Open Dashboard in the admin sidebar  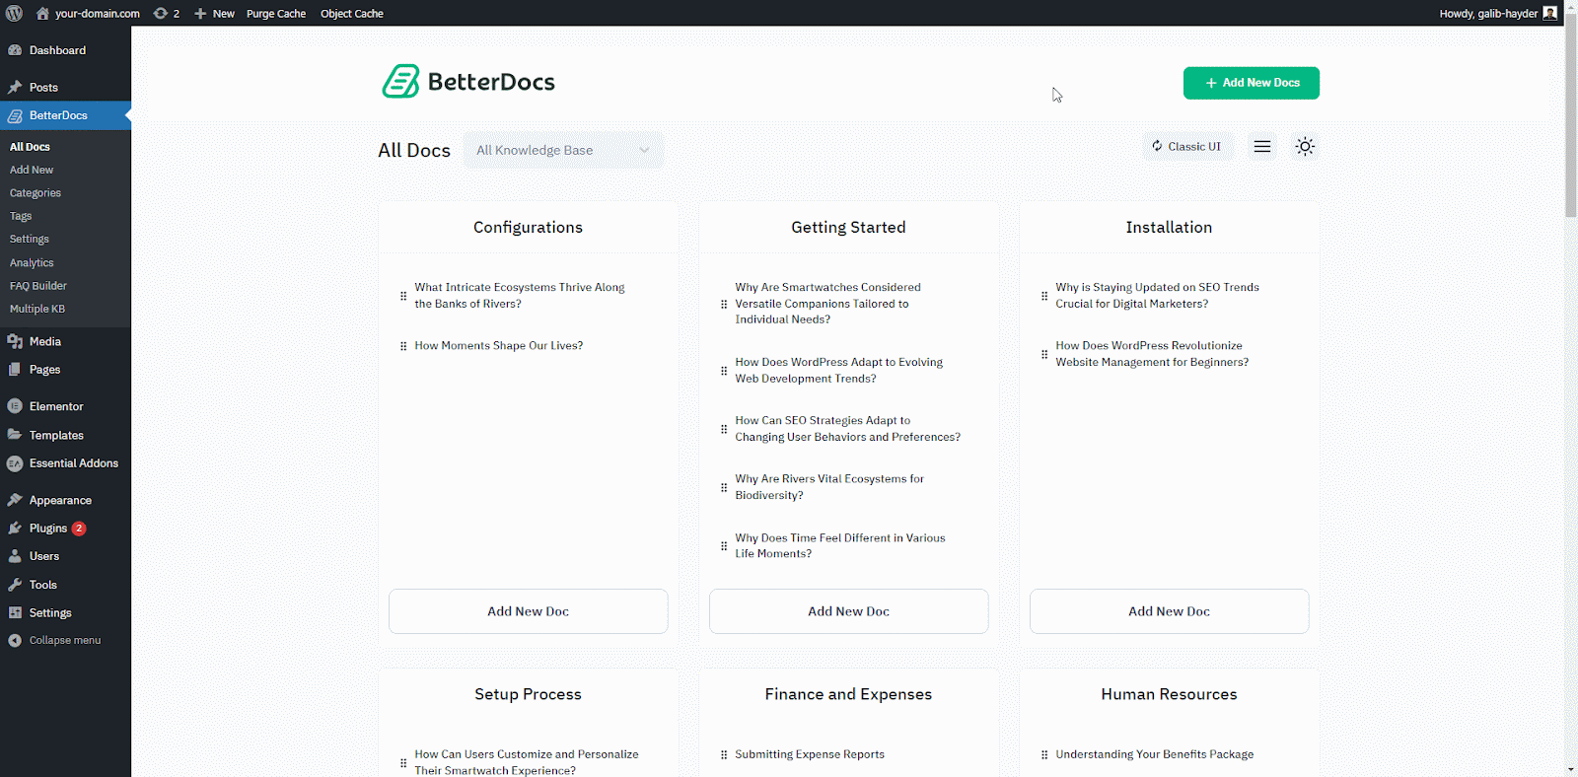click(x=65, y=50)
